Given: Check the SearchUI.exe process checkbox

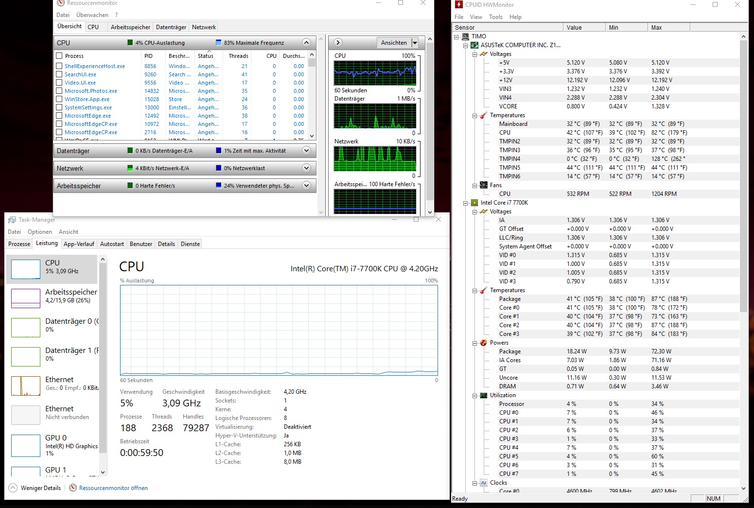Looking at the screenshot, I should [x=59, y=74].
